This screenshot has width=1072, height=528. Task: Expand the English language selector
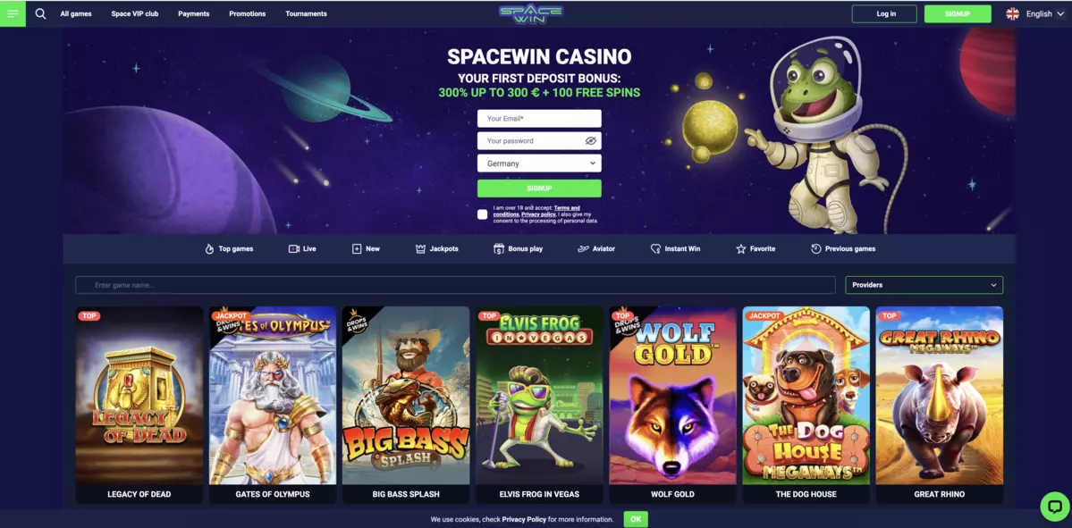coord(1037,13)
